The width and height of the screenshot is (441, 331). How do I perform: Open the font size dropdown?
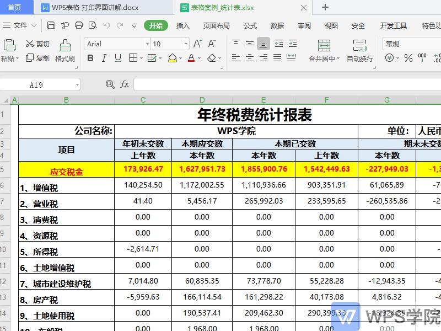185,43
